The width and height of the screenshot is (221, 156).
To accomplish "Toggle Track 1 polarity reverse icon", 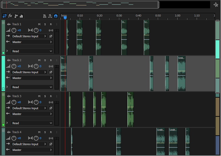I will pos(51,36).
